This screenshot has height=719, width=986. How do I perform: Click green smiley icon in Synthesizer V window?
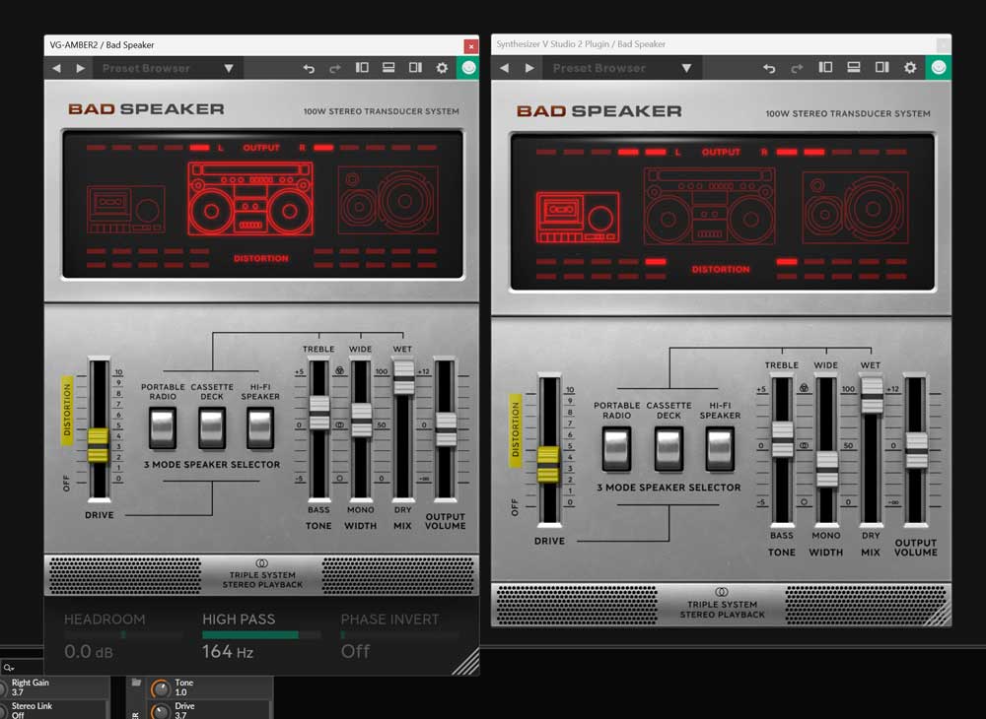938,68
